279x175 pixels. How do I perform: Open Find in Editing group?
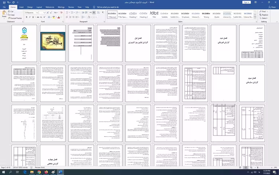pos(262,12)
